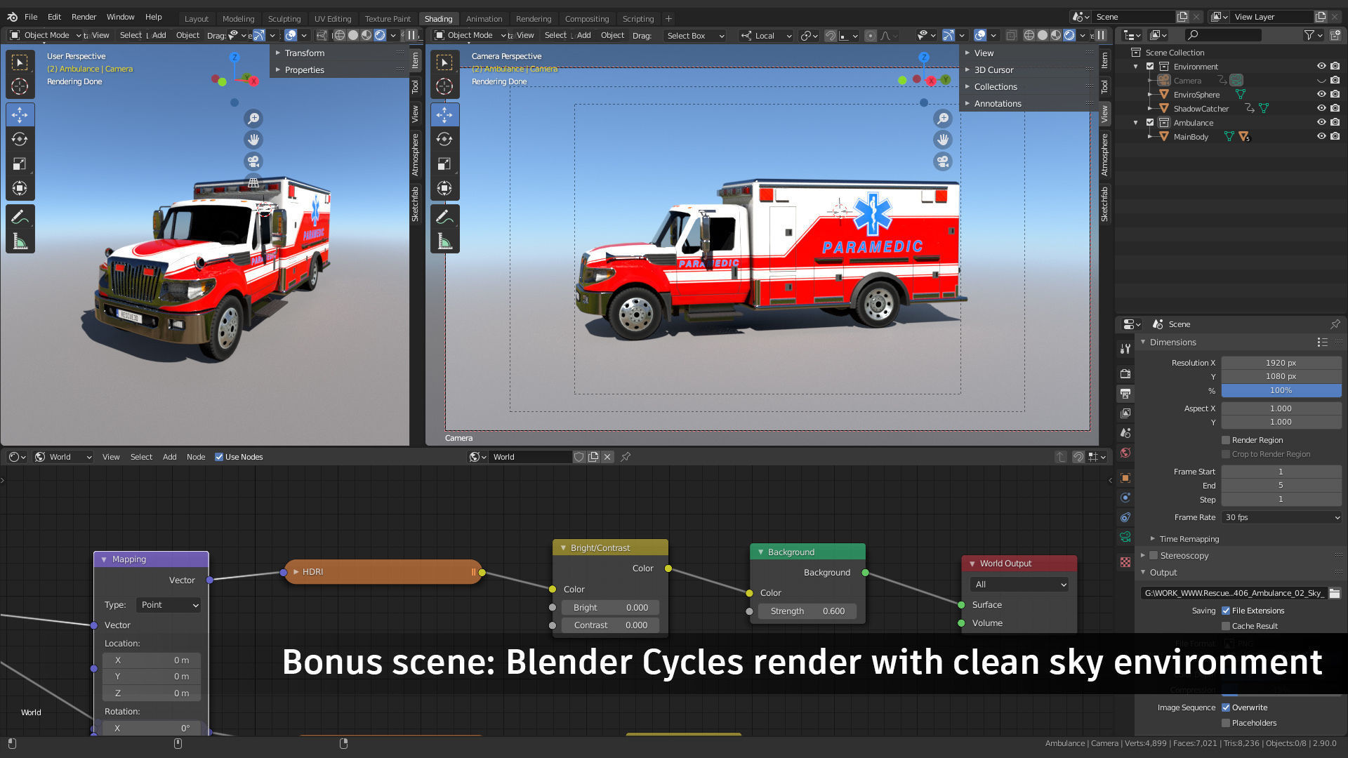Viewport: 1348px width, 758px height.
Task: Open the View Layer Properties tab icon
Action: (x=1125, y=413)
